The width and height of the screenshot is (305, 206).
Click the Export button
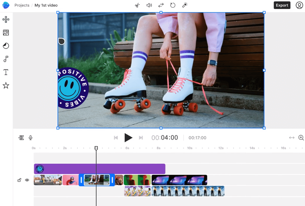pos(282,5)
